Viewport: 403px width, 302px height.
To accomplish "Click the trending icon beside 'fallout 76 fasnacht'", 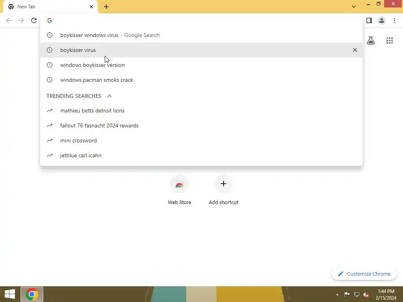I will (50, 125).
